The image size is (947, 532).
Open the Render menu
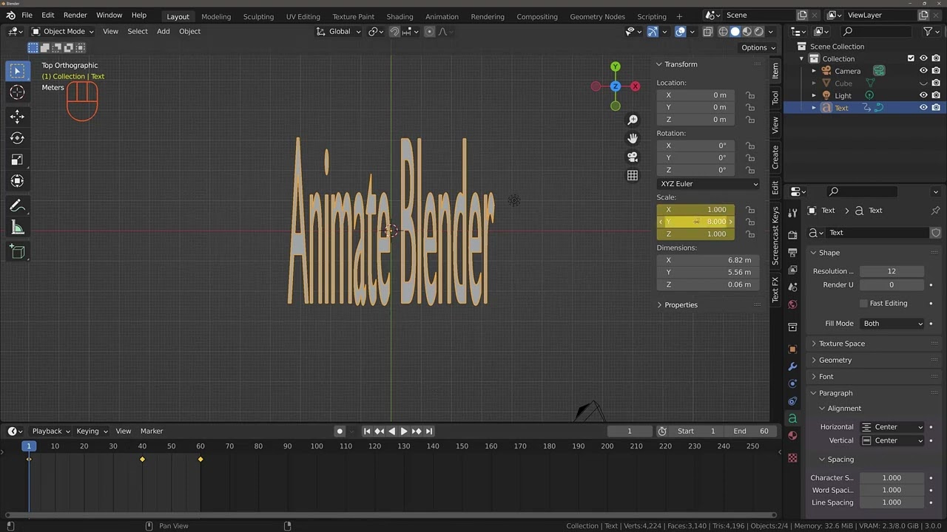[75, 15]
